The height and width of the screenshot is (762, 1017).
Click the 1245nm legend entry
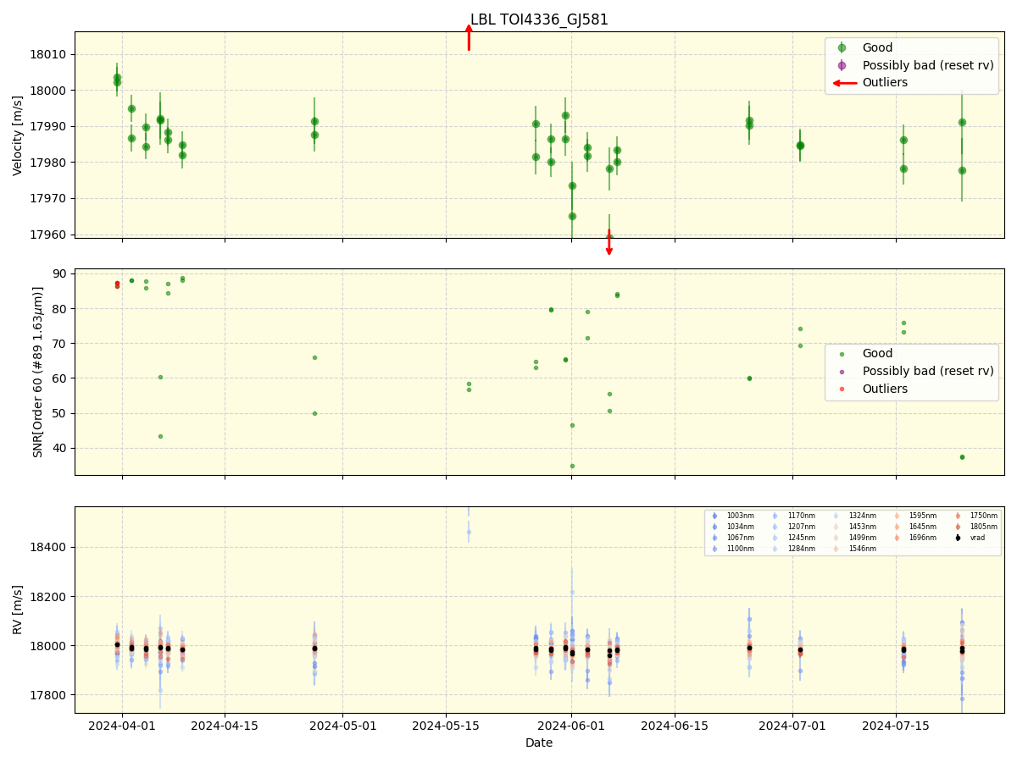[794, 538]
